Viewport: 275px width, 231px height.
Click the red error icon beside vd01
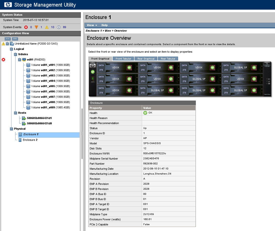point(3,60)
